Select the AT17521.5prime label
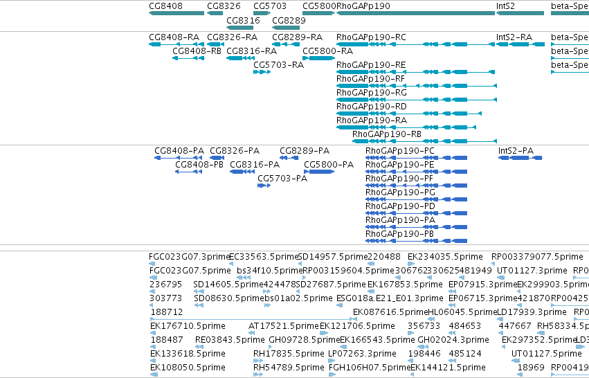This screenshot has width=589, height=378. pos(284,326)
